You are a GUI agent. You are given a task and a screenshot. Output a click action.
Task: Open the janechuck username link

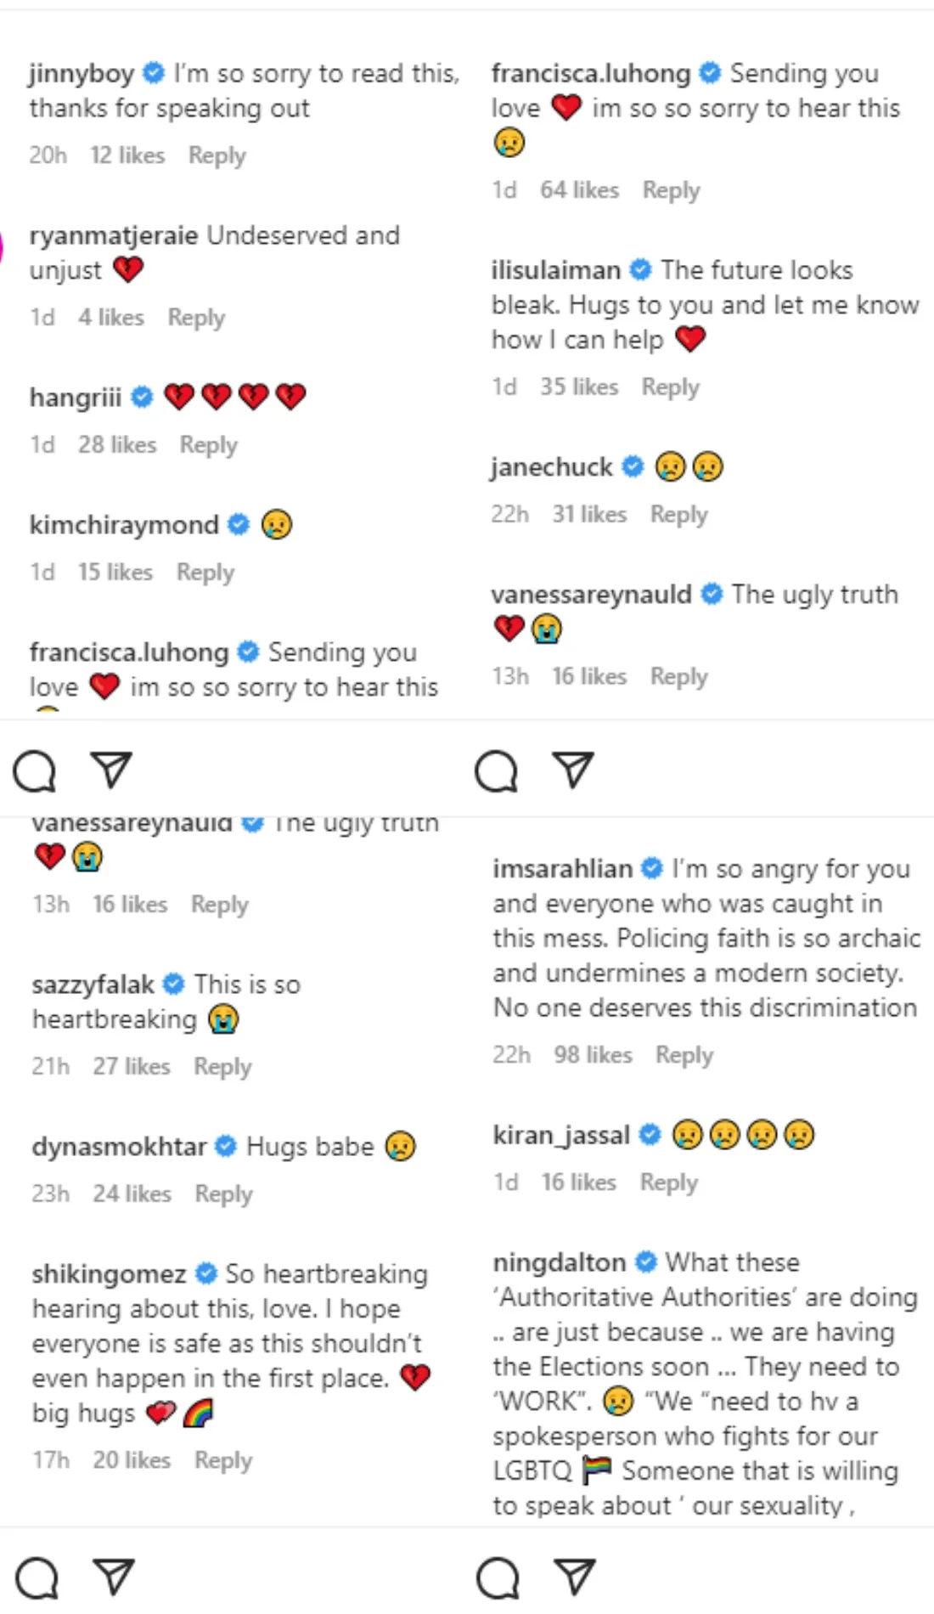pyautogui.click(x=551, y=466)
